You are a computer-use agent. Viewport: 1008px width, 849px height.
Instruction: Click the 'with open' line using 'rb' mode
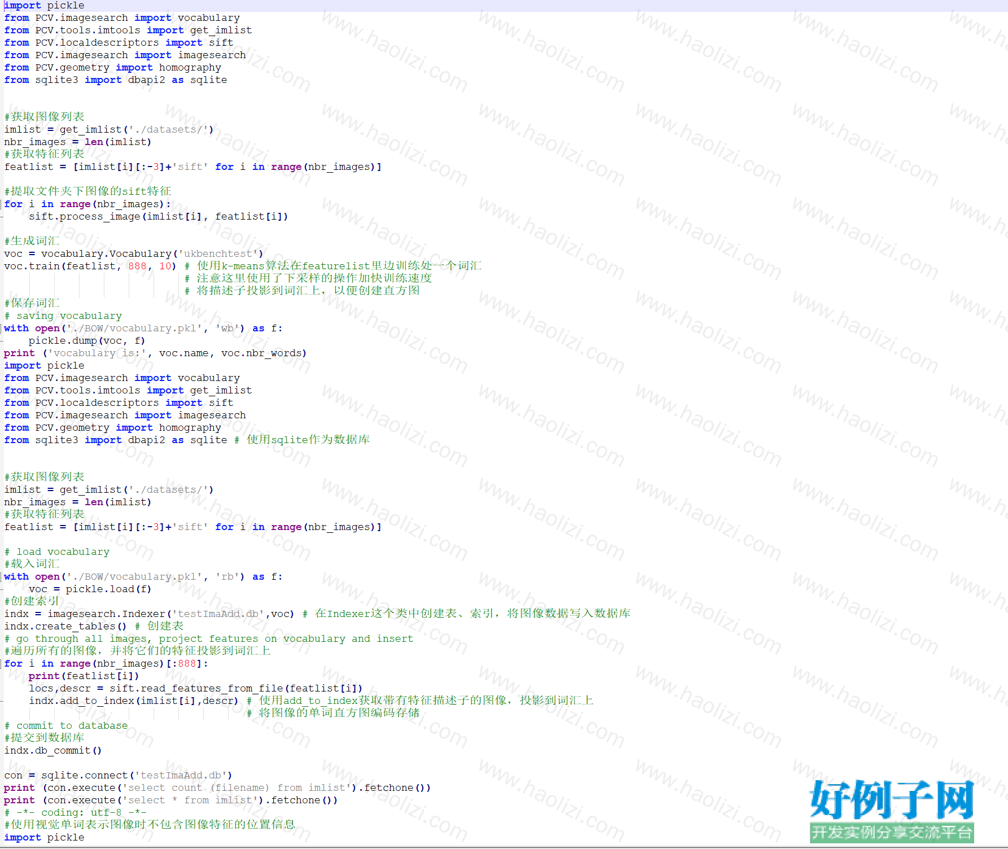(x=143, y=576)
